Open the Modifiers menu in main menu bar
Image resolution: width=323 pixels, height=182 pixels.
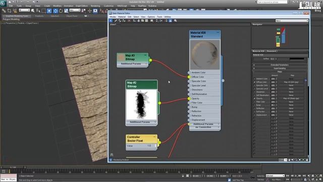(57, 6)
